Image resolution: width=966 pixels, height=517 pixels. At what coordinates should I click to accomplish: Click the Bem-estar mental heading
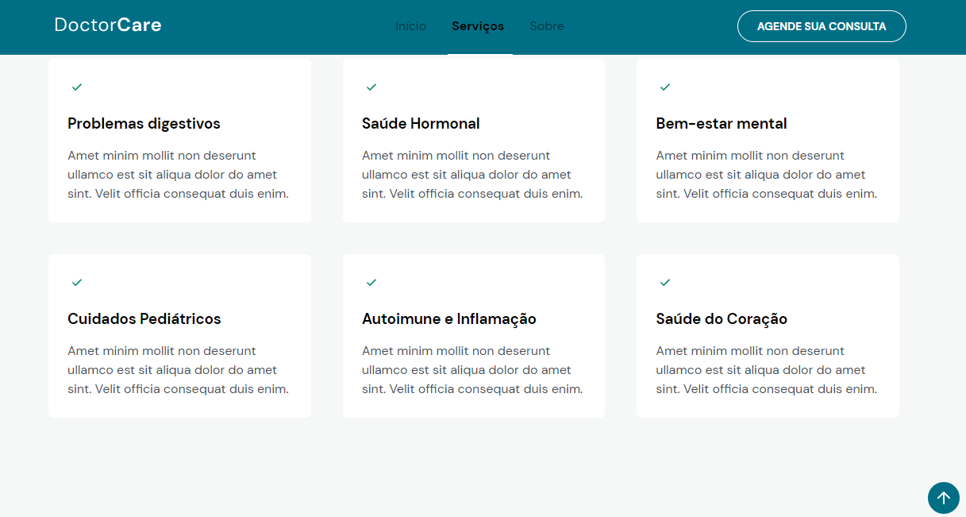coord(720,123)
